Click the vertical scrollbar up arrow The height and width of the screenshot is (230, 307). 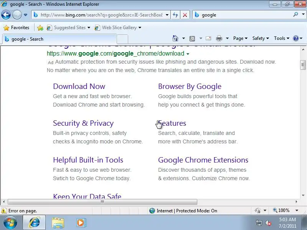pos(303,49)
